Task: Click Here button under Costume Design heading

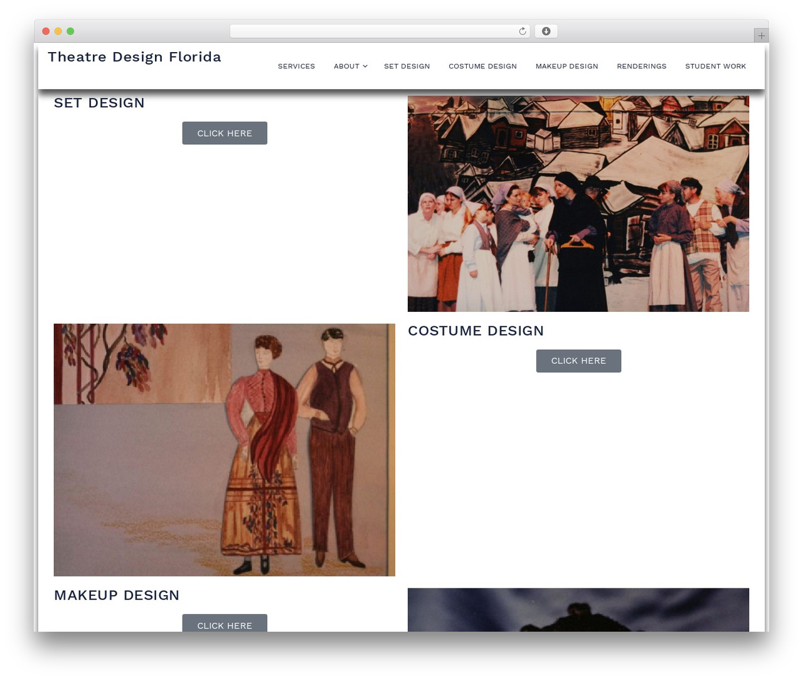Action: tap(578, 361)
